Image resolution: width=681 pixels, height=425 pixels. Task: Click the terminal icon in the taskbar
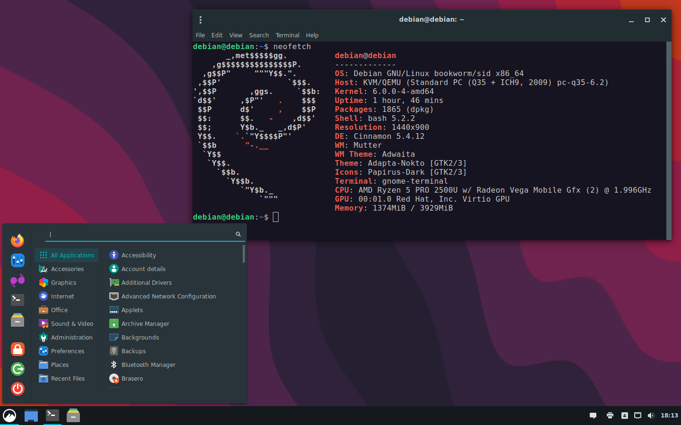click(52, 416)
